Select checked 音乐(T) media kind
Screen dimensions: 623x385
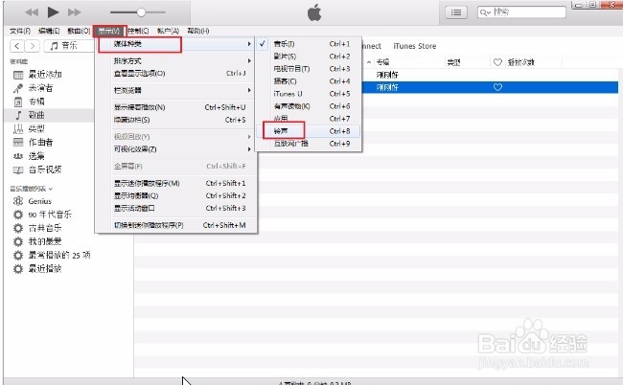309,44
